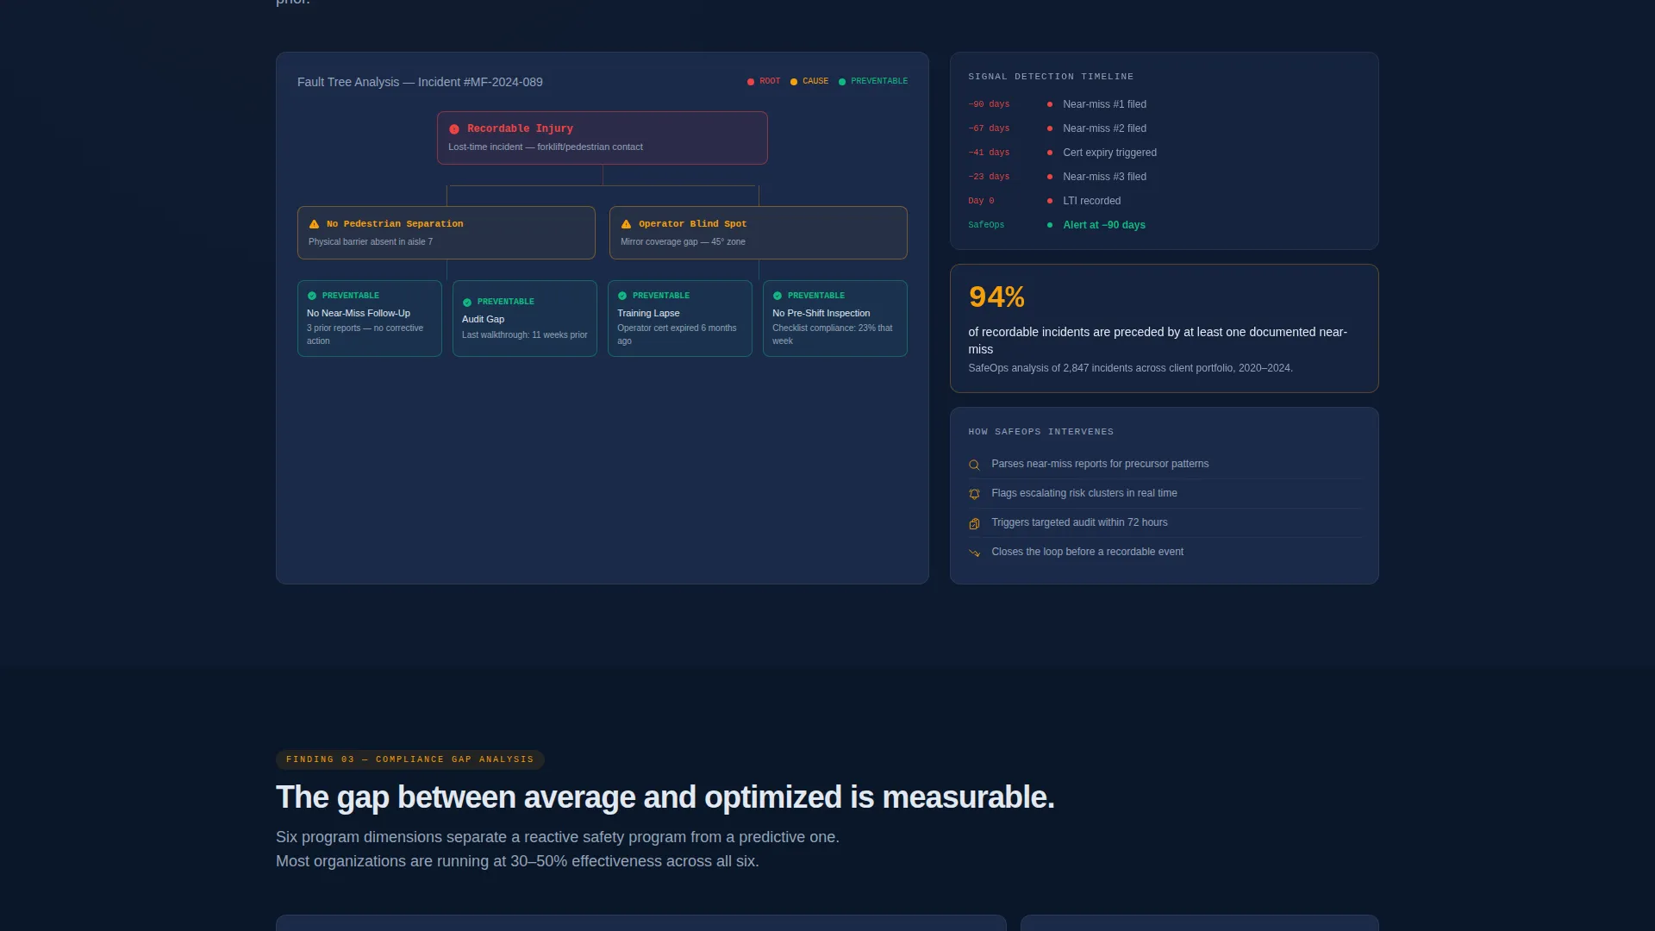Click the CAUSE legend label
The width and height of the screenshot is (1655, 931).
815,81
